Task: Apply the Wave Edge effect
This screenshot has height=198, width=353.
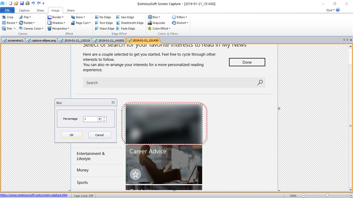Action: (104, 29)
